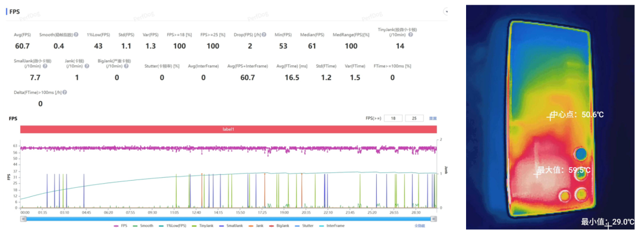
Task: Open the TinyJank (/10min) help tooltip icon
Action: click(x=410, y=35)
